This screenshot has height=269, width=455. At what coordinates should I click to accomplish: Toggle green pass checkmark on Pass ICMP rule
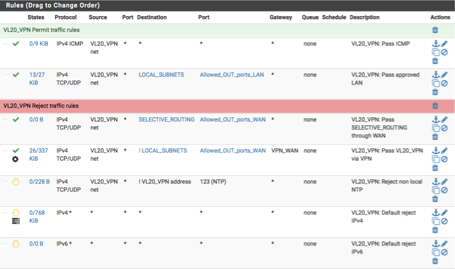pos(16,44)
